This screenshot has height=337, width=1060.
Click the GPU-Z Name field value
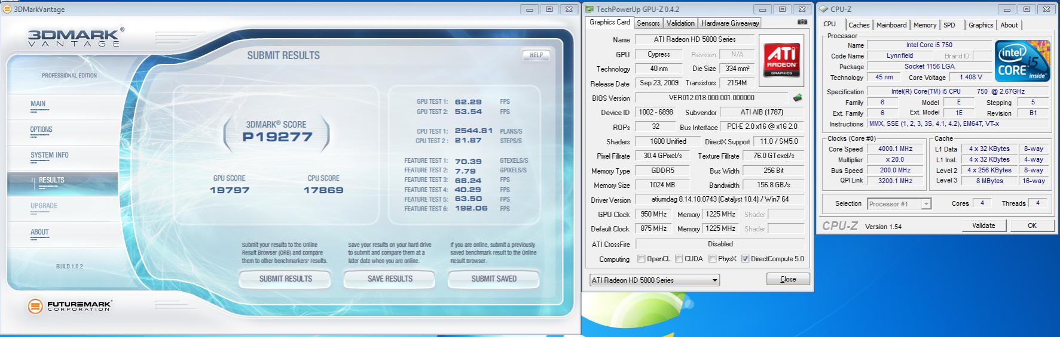[x=695, y=39]
